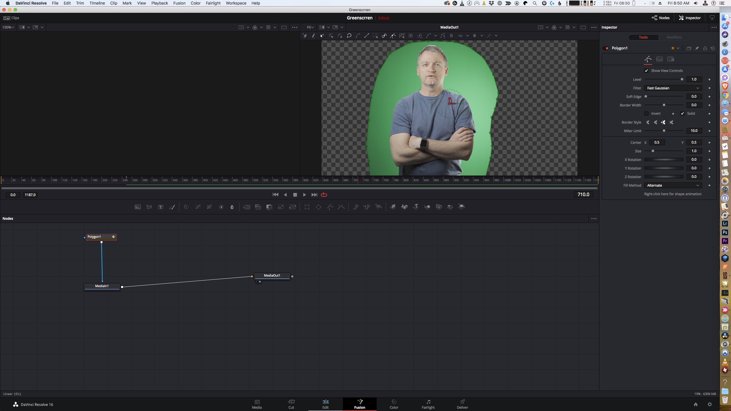Add a Fast Noise node from the toolbar
The height and width of the screenshot is (411, 731).
point(149,207)
